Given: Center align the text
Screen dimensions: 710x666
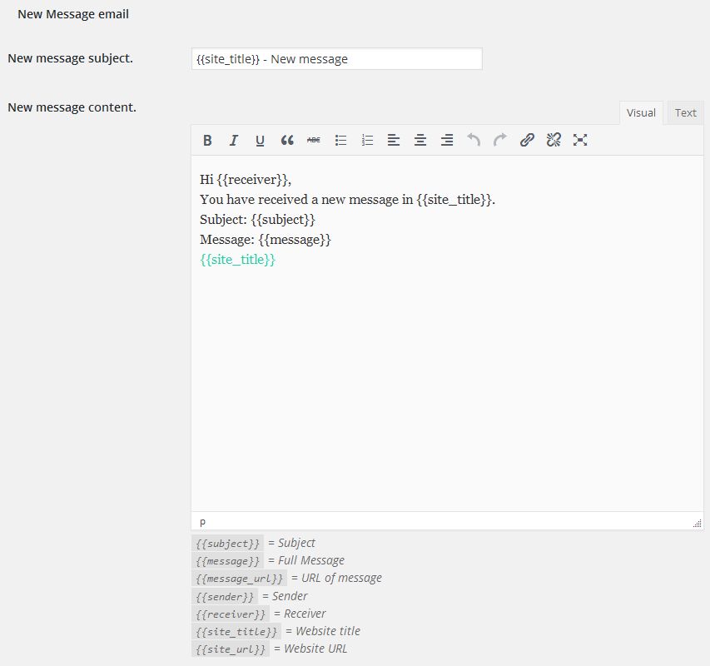Looking at the screenshot, I should pyautogui.click(x=420, y=141).
